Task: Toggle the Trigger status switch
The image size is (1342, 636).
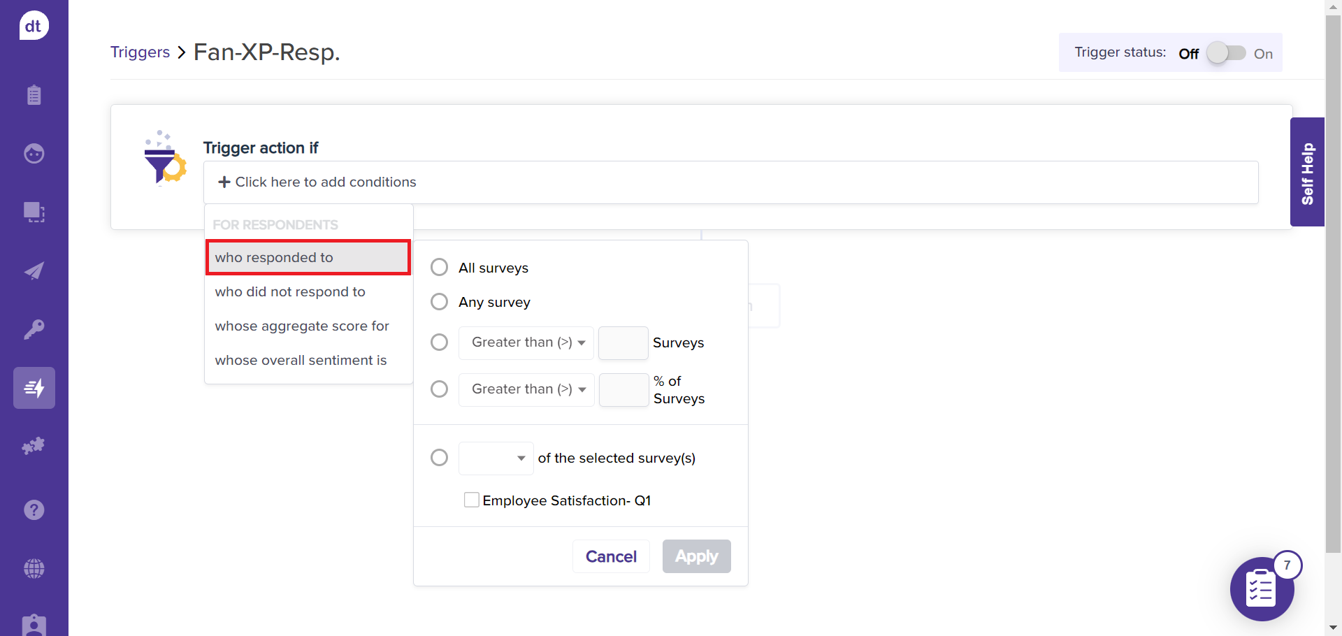Action: point(1226,53)
